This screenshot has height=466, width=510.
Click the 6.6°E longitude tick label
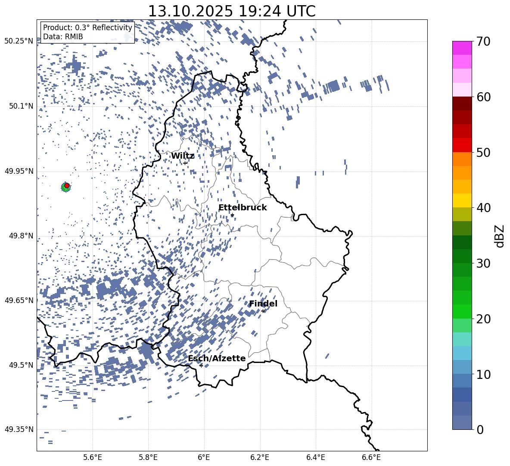point(371,457)
